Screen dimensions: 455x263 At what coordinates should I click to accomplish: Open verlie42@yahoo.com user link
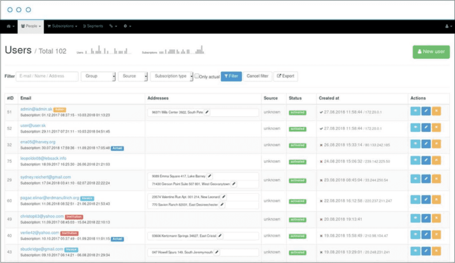tap(40, 232)
